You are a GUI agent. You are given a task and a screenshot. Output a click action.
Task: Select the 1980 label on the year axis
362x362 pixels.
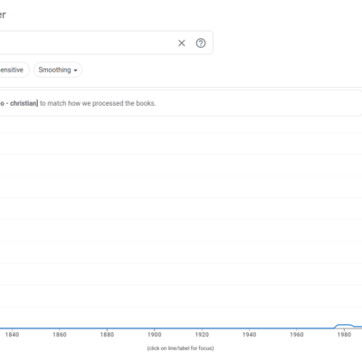click(344, 335)
